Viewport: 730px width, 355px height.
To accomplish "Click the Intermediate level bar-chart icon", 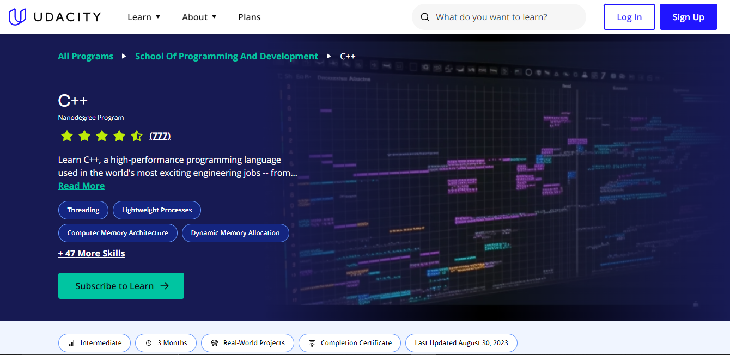I will click(x=72, y=343).
